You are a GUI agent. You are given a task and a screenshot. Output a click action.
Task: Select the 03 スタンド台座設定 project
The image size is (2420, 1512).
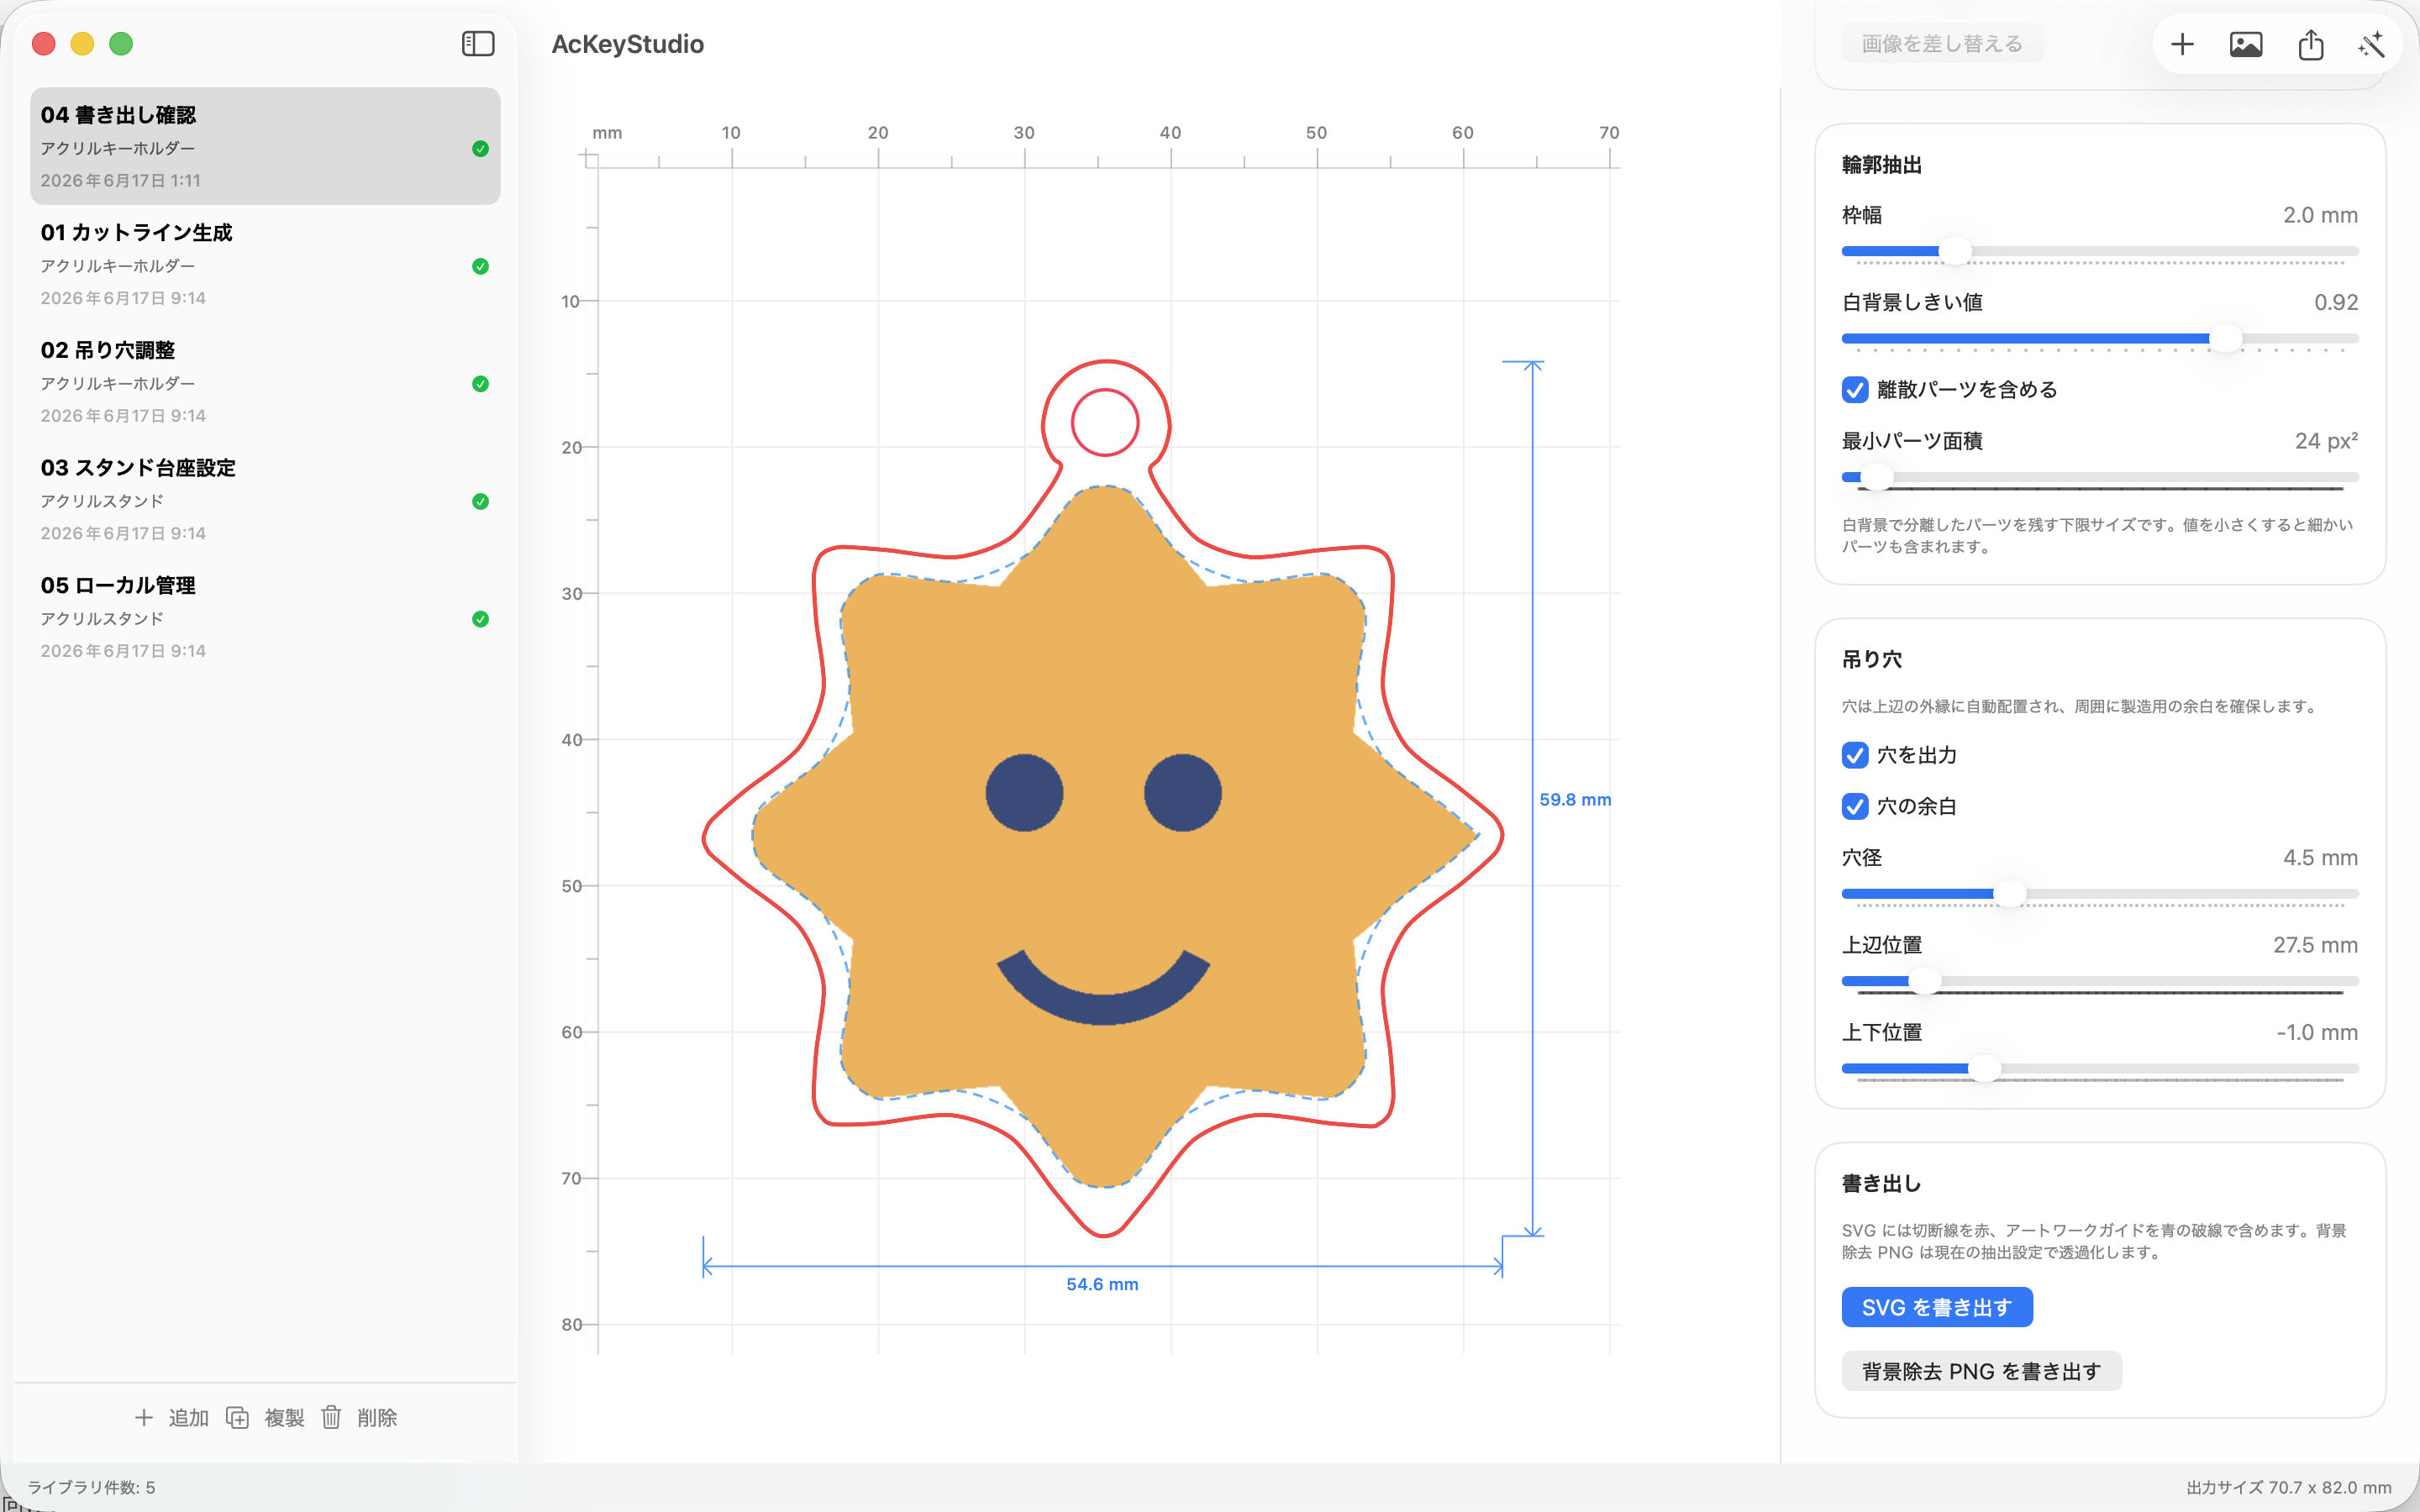(265, 499)
